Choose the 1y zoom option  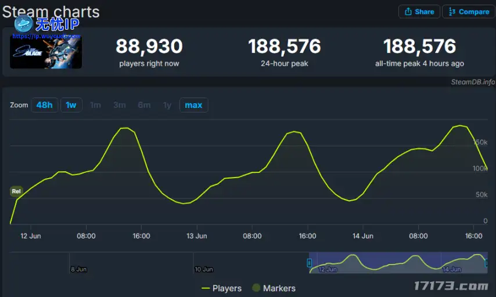[167, 105]
